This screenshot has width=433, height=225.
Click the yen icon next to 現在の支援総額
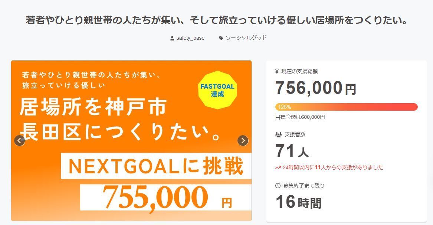pyautogui.click(x=277, y=71)
